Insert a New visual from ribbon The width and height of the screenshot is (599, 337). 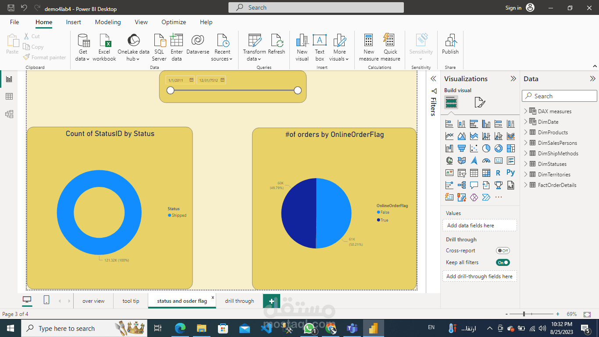pyautogui.click(x=302, y=47)
